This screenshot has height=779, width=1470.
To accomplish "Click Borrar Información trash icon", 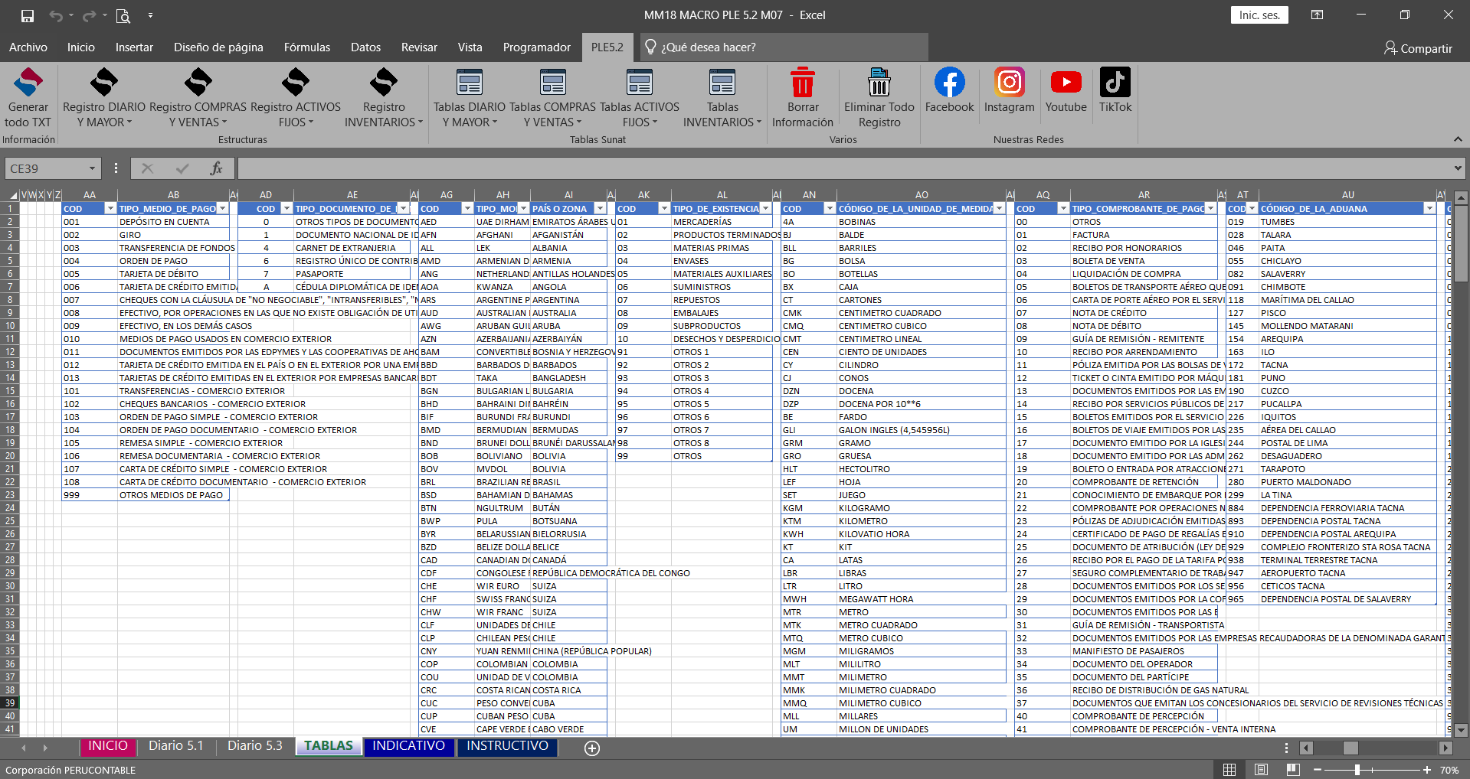I will tap(802, 83).
